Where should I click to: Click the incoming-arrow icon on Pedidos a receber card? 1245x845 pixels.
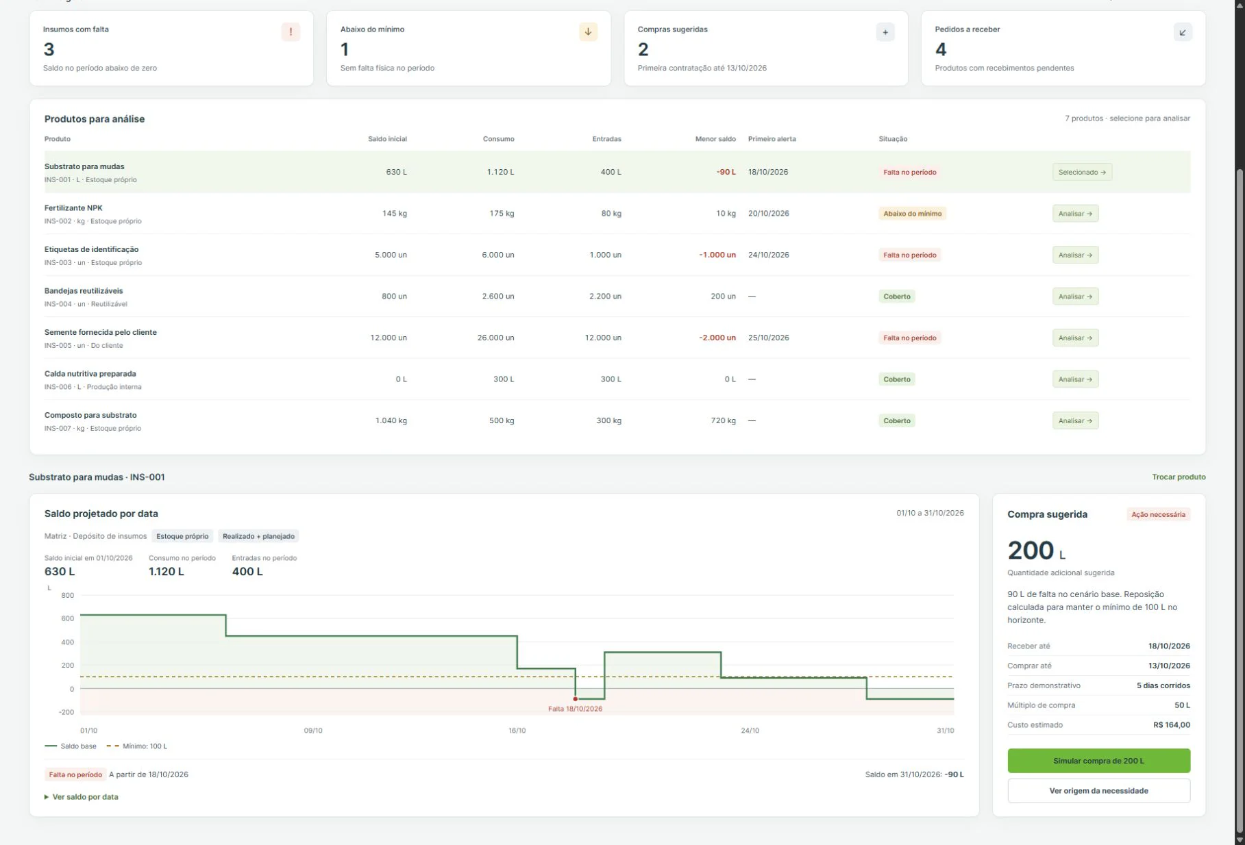[1183, 31]
